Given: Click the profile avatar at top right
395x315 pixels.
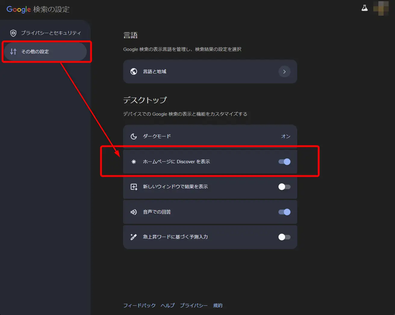Looking at the screenshot, I should click(381, 8).
